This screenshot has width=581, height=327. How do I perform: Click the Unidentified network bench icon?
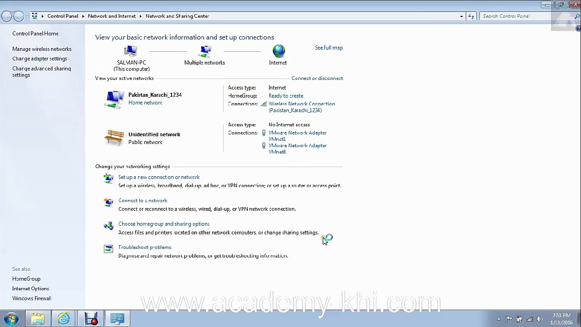pos(114,138)
